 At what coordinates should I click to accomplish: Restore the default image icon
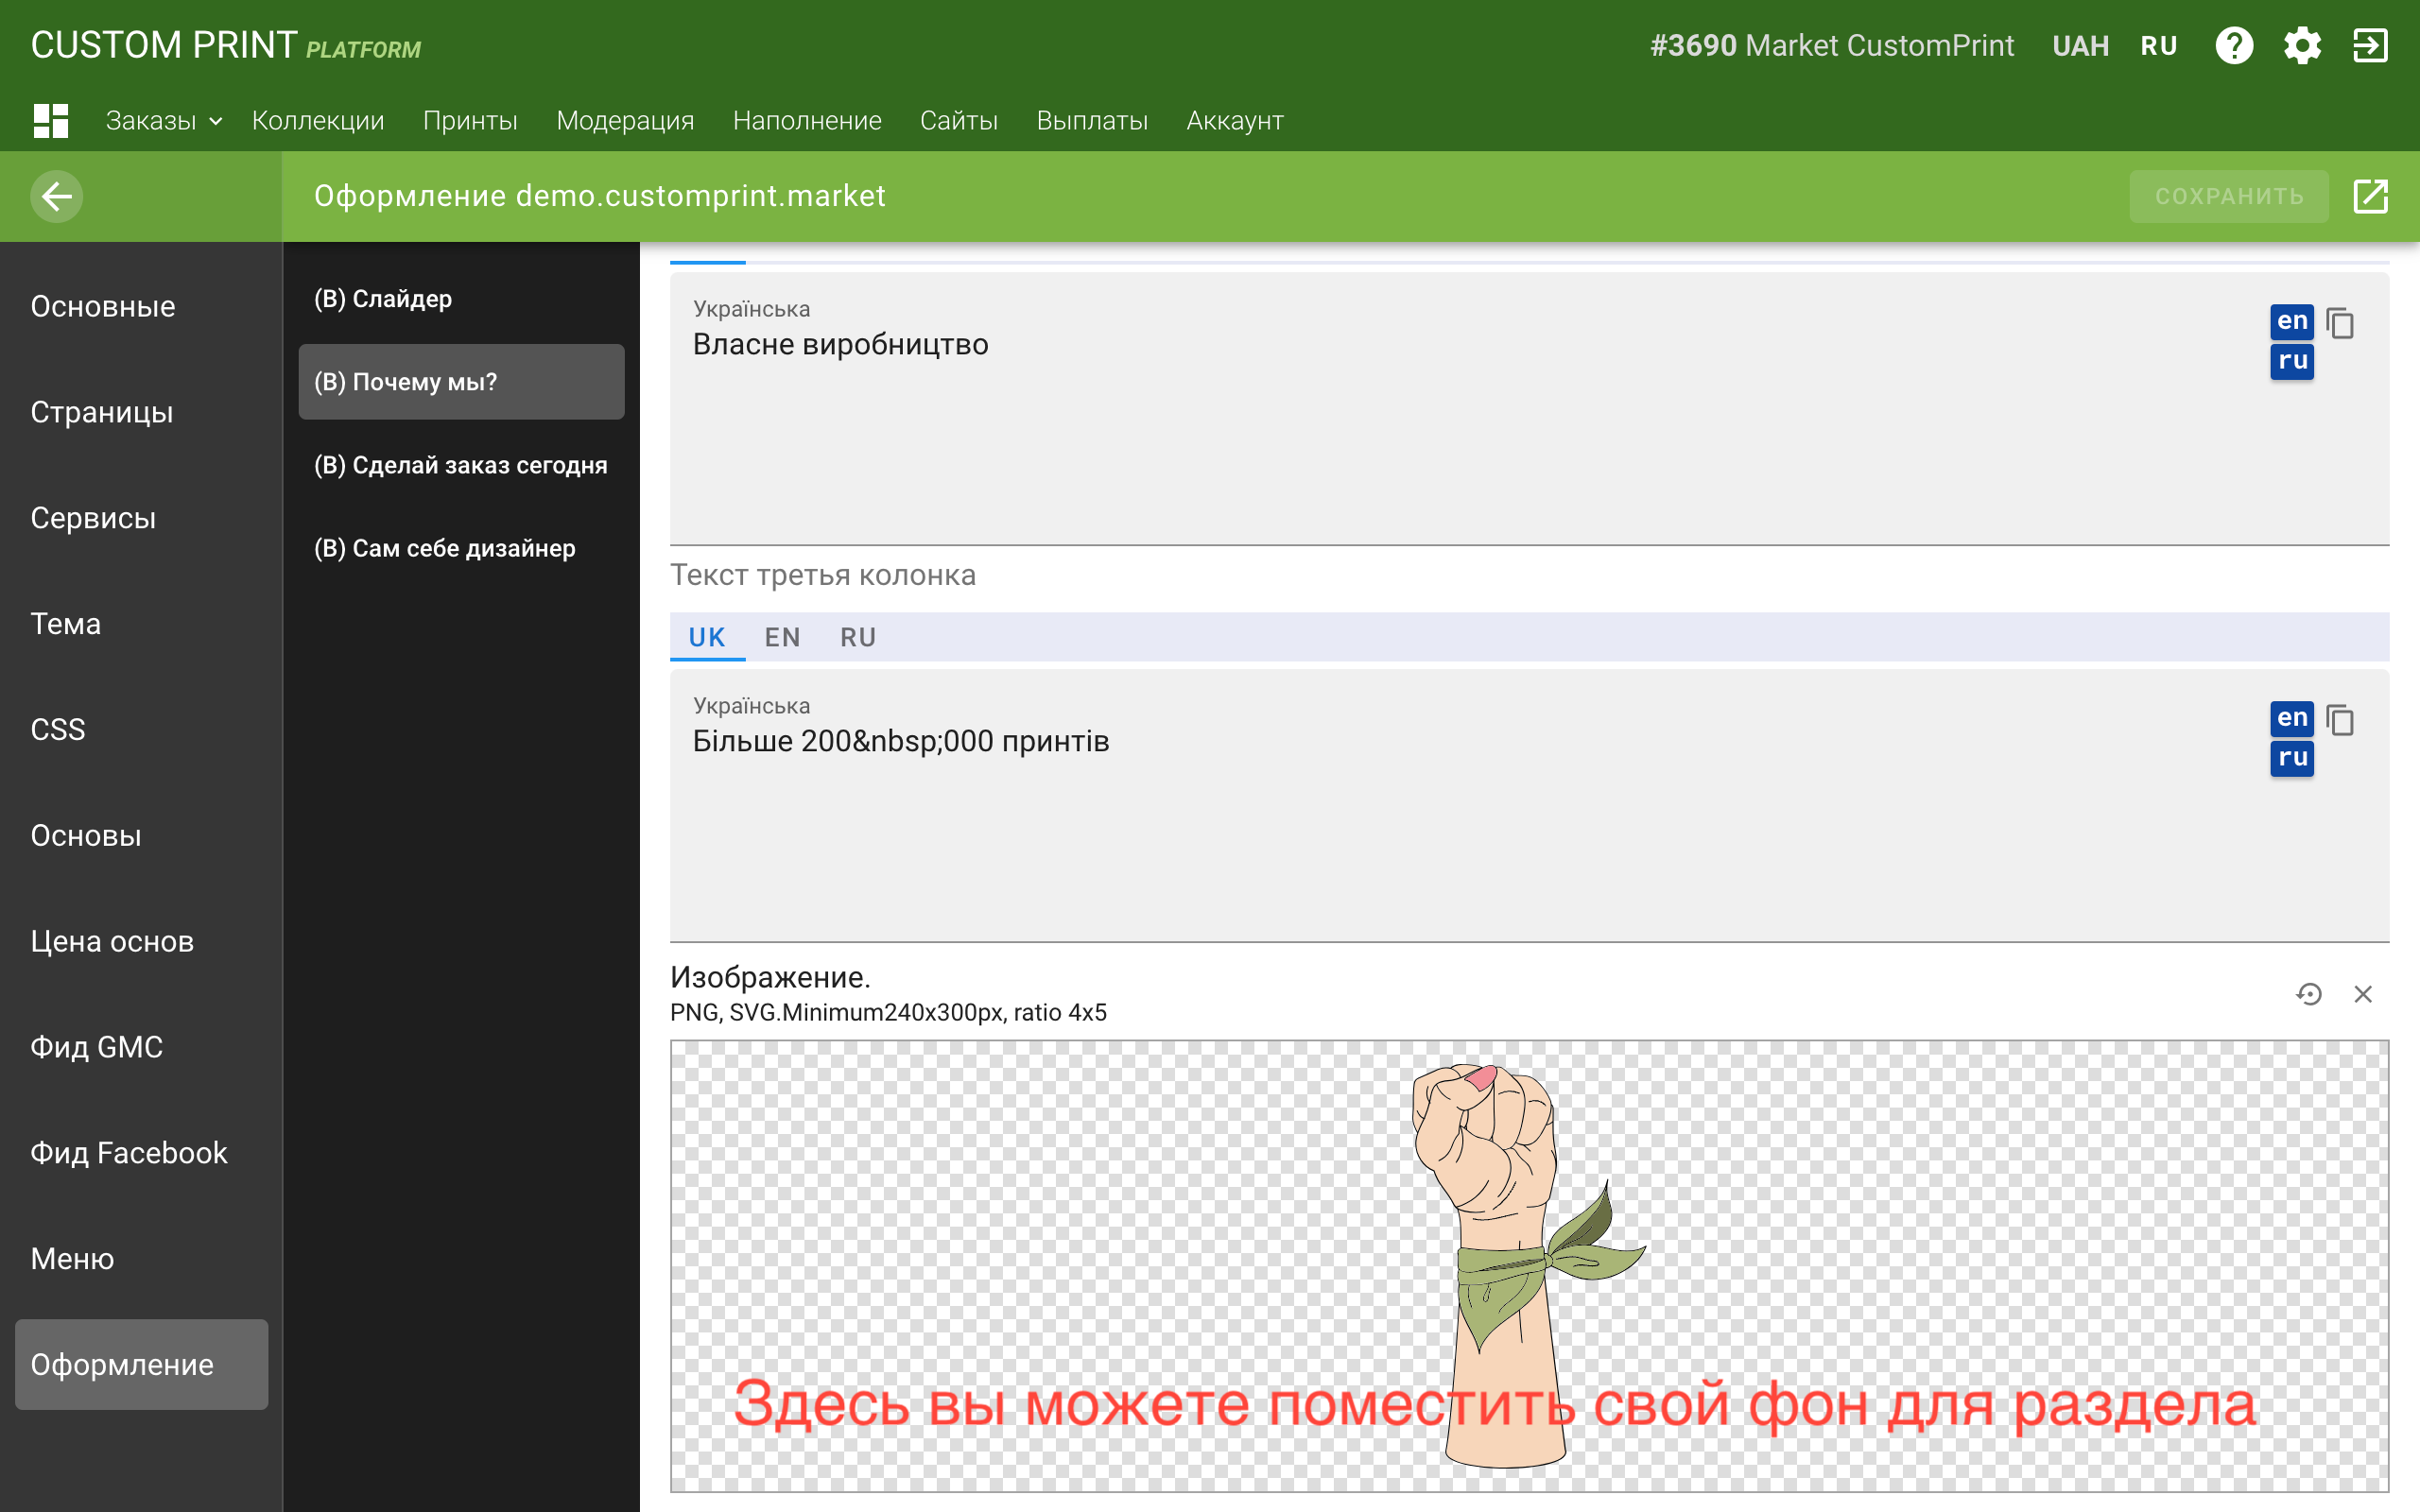(x=2309, y=994)
